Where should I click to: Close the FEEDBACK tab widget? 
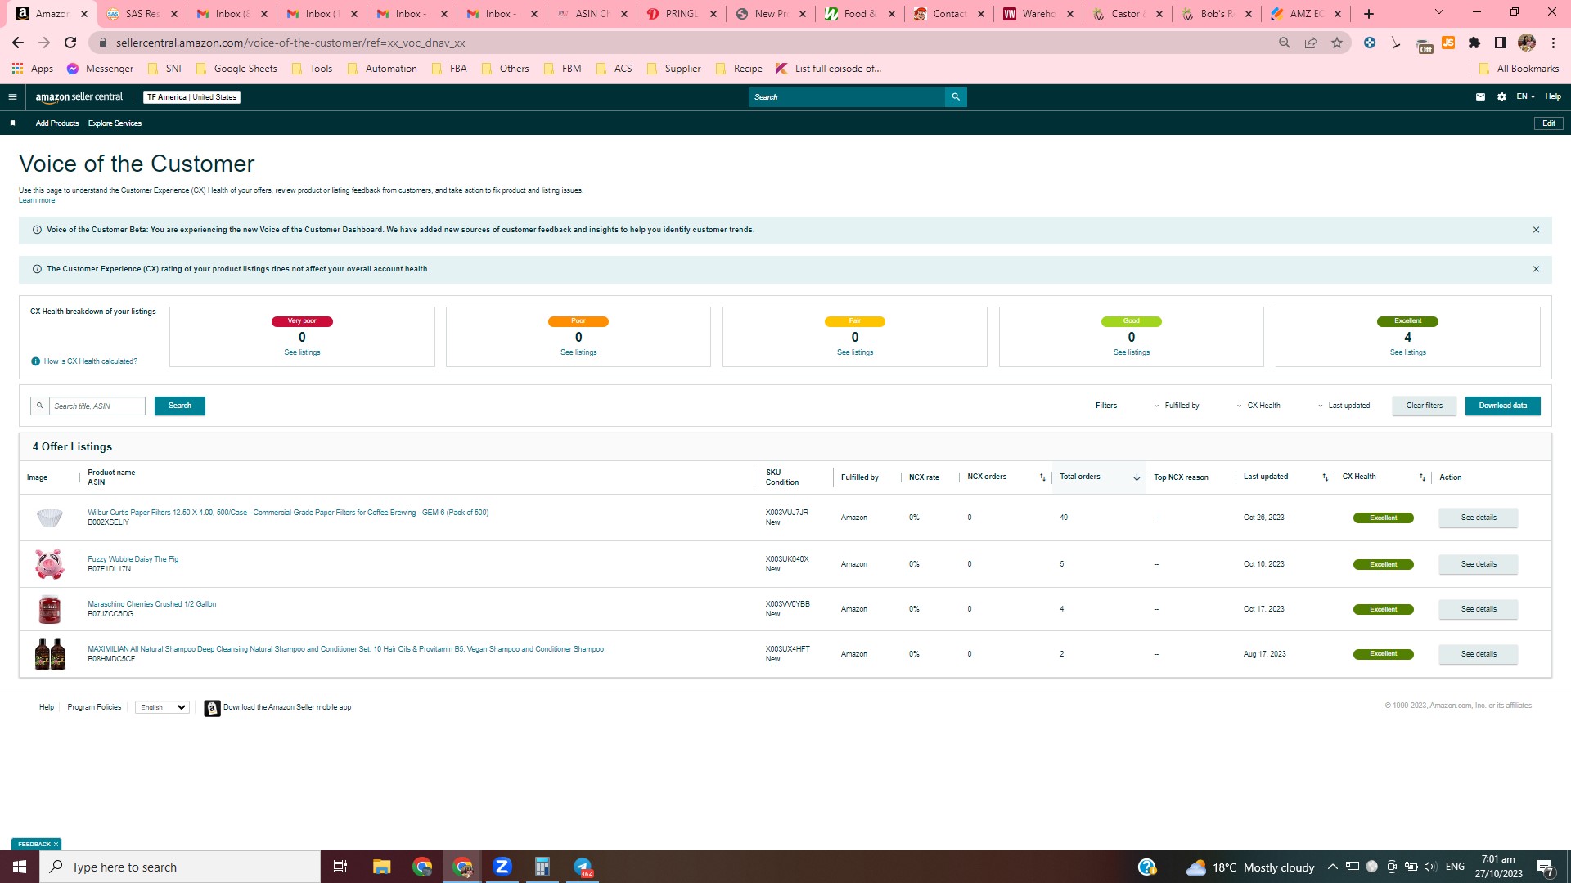[56, 845]
